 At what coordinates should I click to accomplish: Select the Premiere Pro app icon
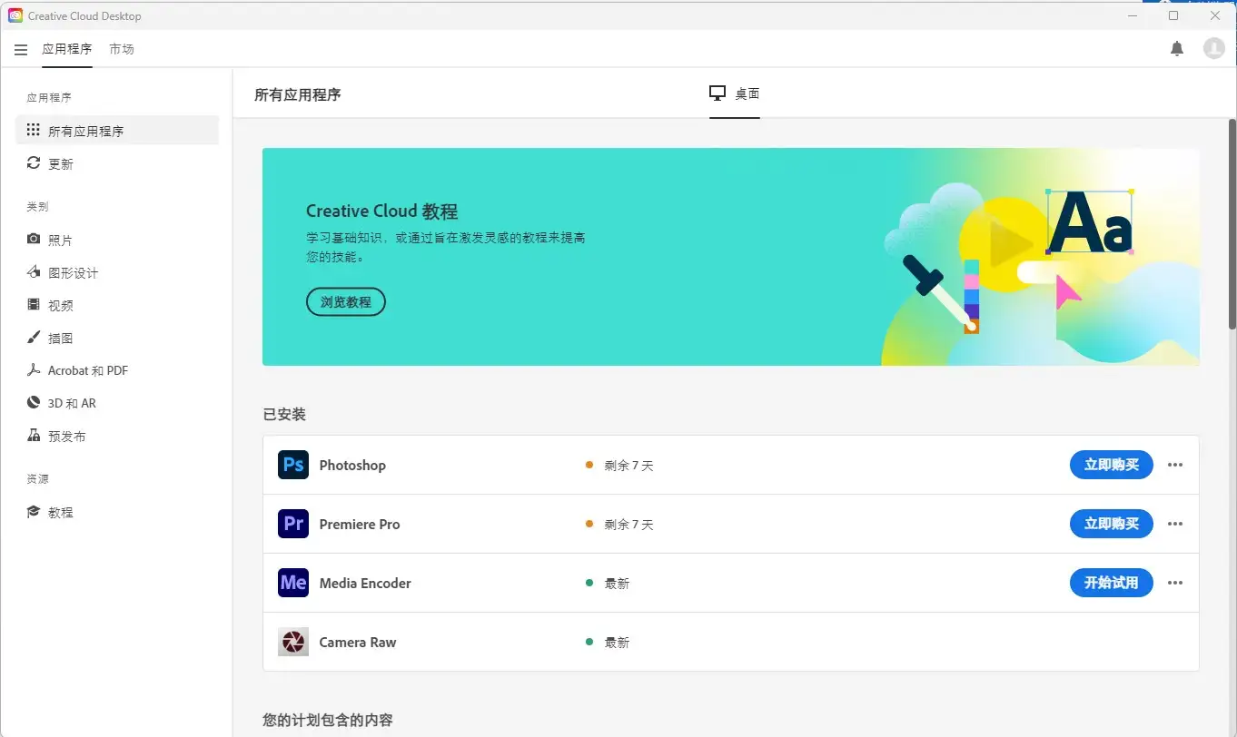pyautogui.click(x=292, y=524)
